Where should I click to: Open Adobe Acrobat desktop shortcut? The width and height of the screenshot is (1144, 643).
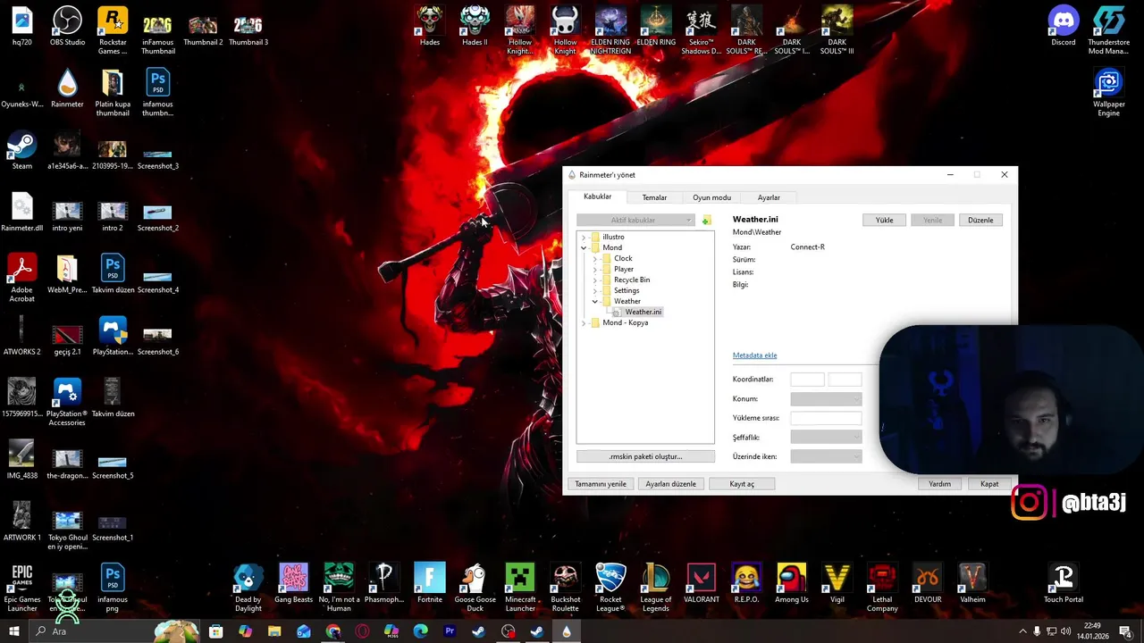click(21, 278)
